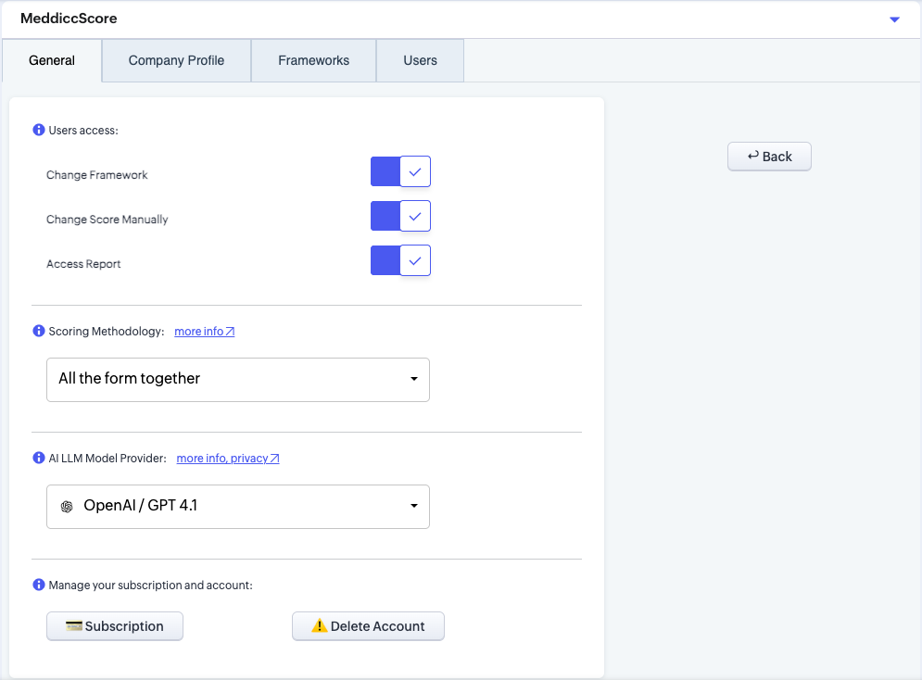Go to the Users tab
The width and height of the screenshot is (922, 680).
pos(420,60)
